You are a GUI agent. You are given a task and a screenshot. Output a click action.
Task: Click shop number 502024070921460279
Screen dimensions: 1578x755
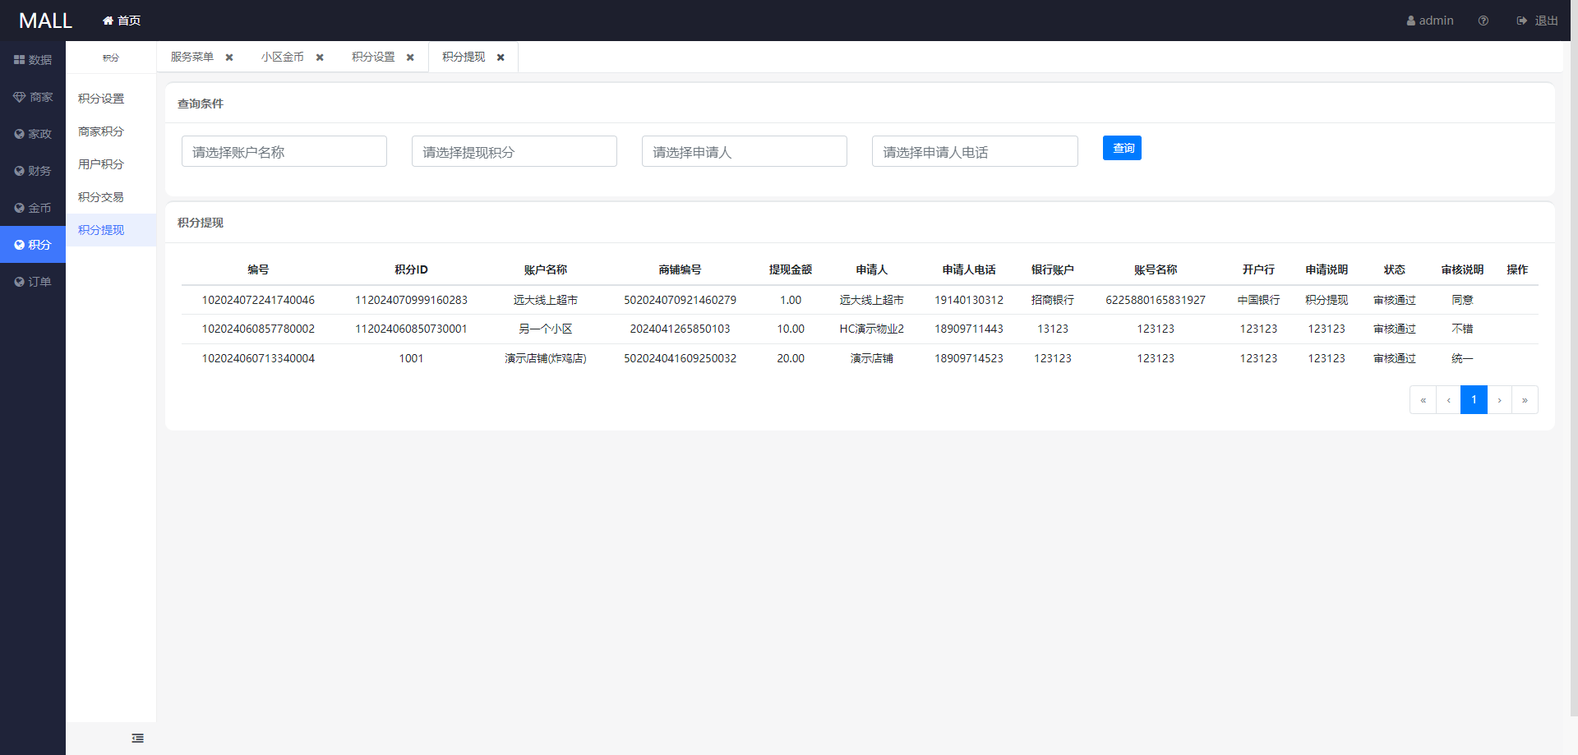680,300
